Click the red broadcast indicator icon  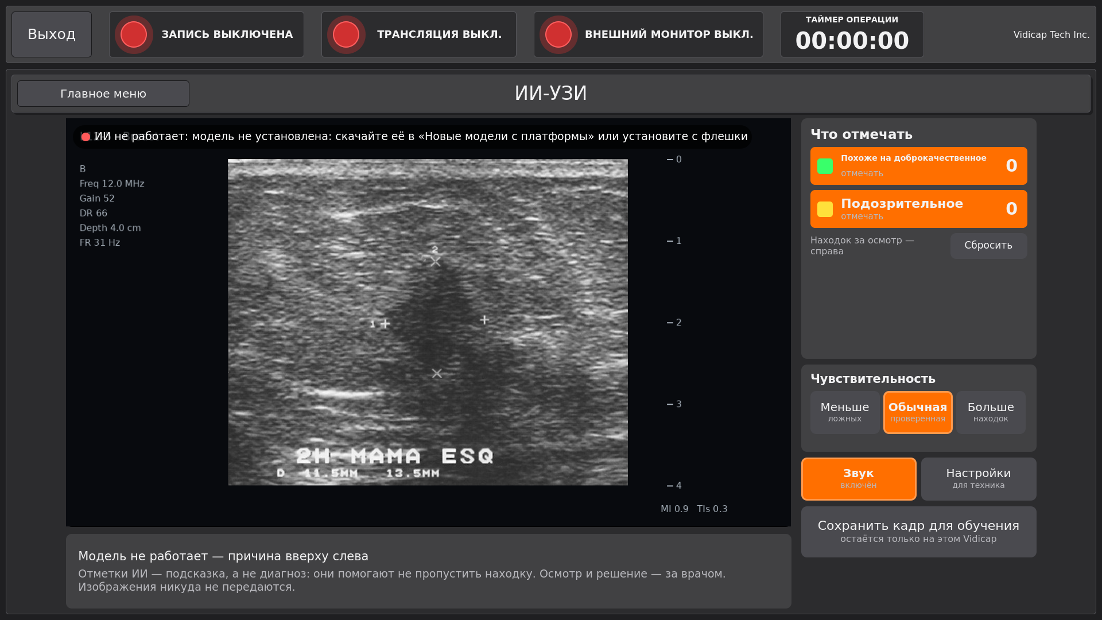click(x=346, y=34)
